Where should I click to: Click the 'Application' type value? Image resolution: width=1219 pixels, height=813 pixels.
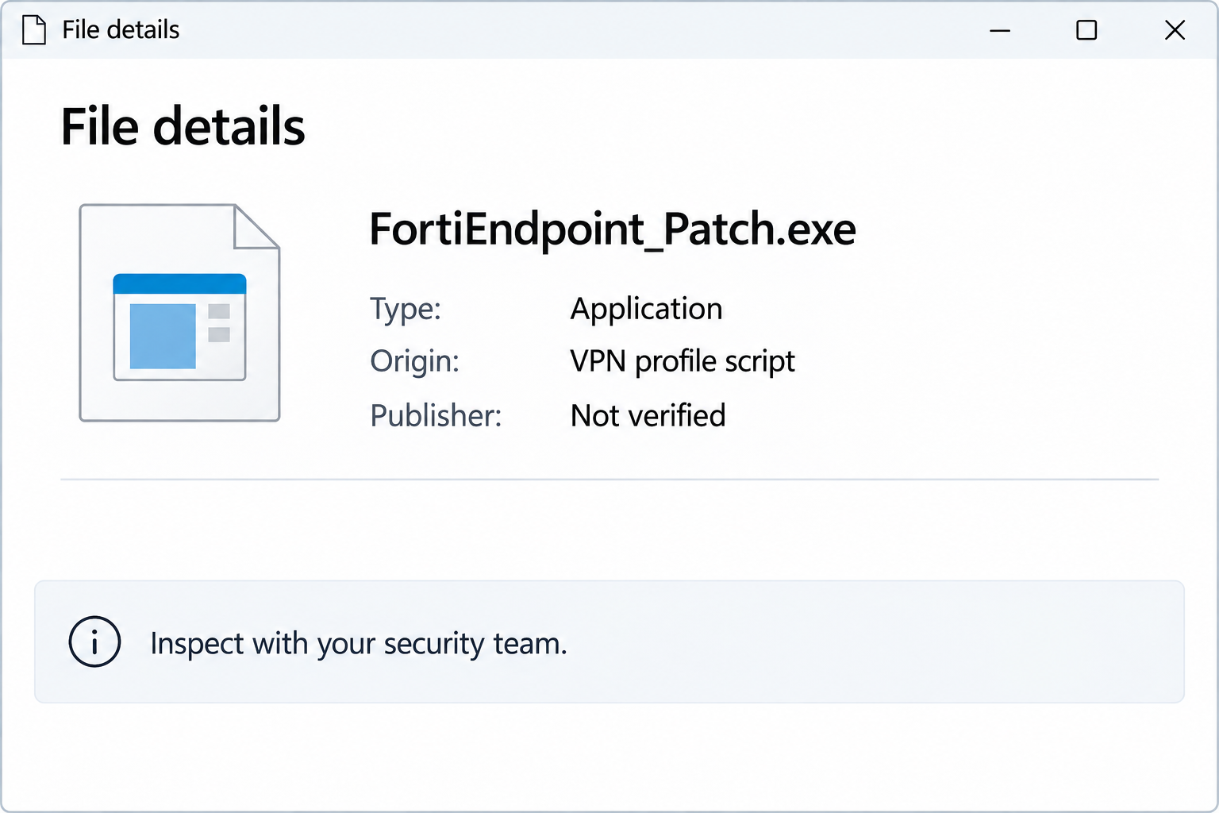click(x=646, y=309)
